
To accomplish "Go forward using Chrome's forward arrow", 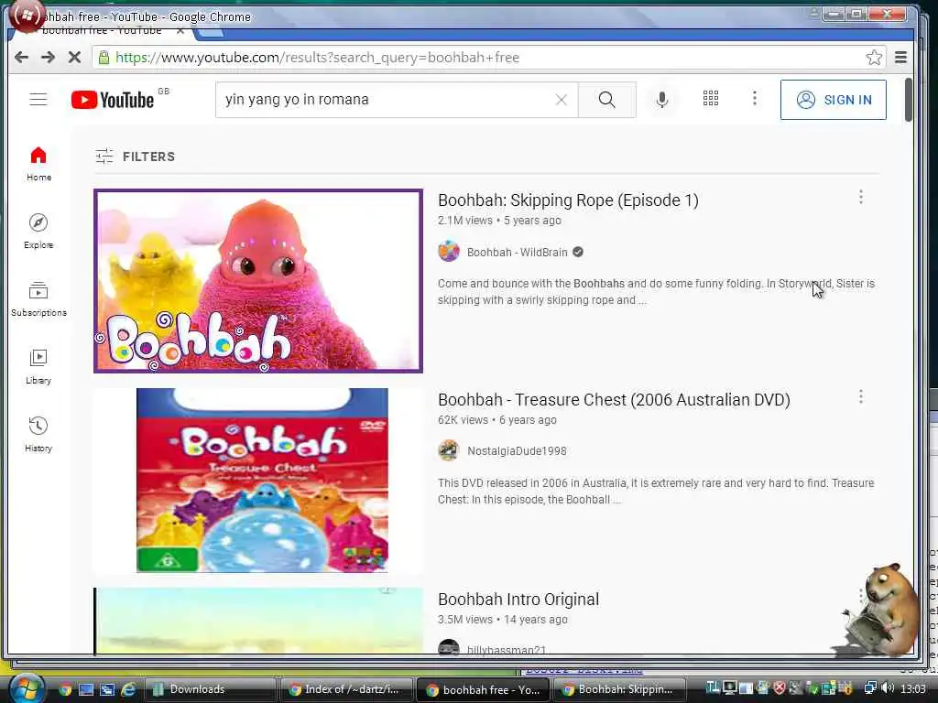I will [x=48, y=58].
